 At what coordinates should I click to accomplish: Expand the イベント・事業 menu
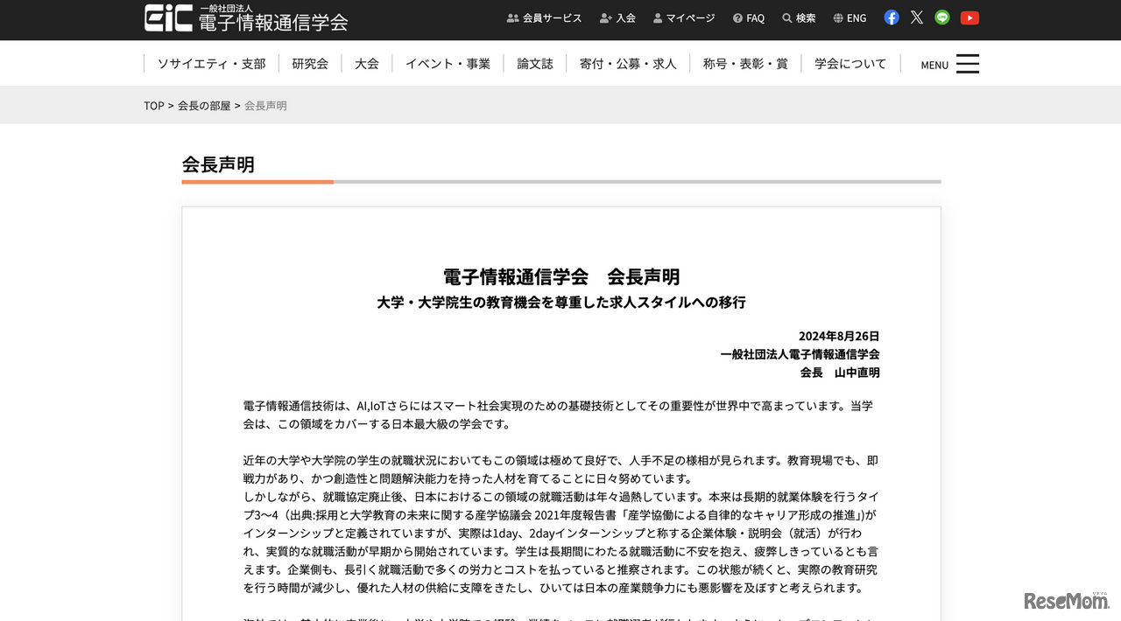pos(448,64)
